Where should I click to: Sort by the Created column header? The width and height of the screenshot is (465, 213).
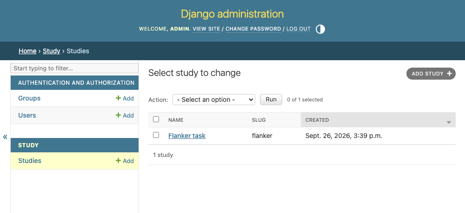click(317, 120)
